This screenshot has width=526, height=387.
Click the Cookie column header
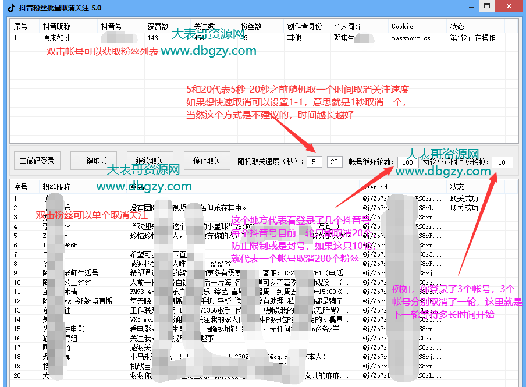tap(402, 26)
